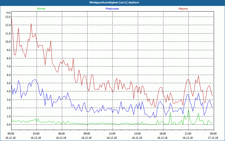Click the 06:00 time axis label

click(62, 134)
